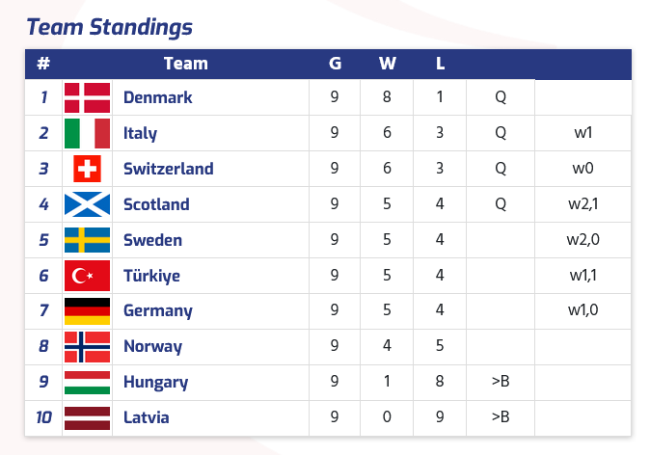Click the Hungary flag icon
The height and width of the screenshot is (455, 650).
click(x=87, y=382)
